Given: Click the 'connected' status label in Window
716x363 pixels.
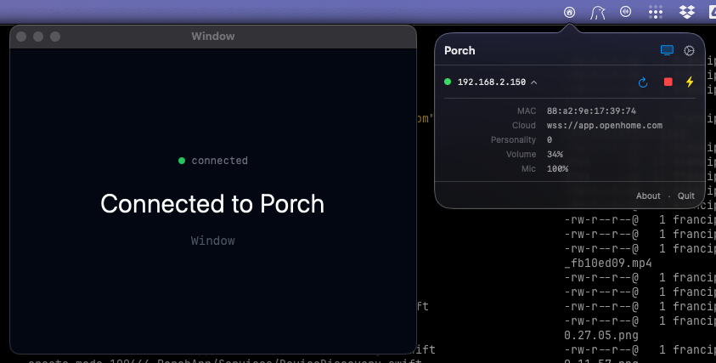Looking at the screenshot, I should 220,161.
